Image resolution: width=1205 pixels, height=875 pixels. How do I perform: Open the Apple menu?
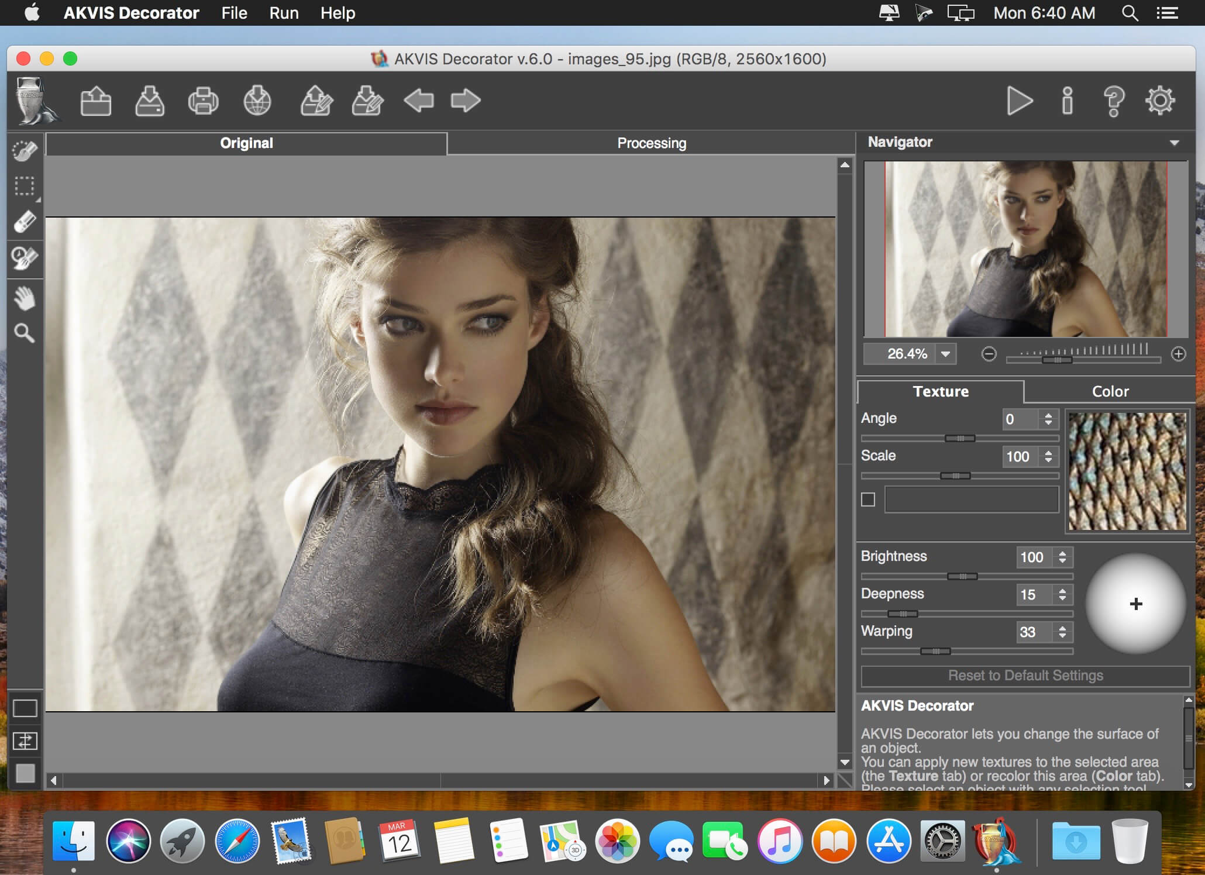pyautogui.click(x=33, y=12)
